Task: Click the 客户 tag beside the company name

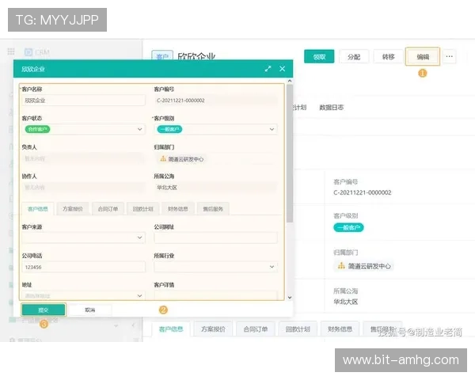Action: coord(161,57)
